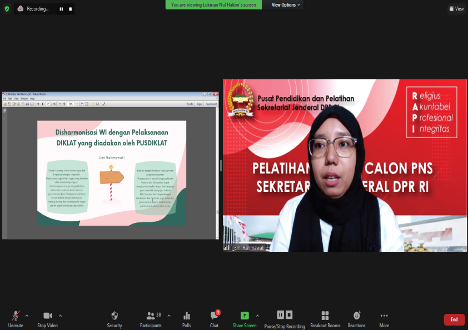Open video options arrow beside Stop Video
Screen dimensions: 468x330
[x=60, y=316]
